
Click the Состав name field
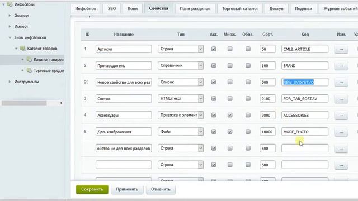pos(124,99)
